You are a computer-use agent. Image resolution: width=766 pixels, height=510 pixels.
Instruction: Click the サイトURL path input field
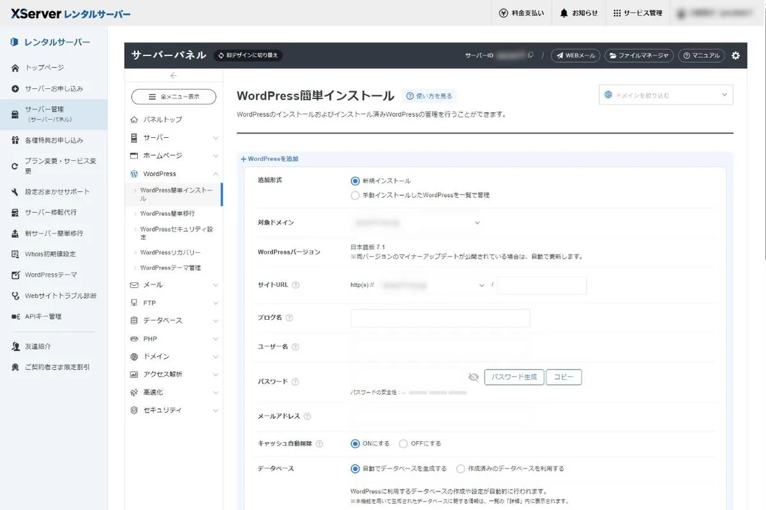542,285
